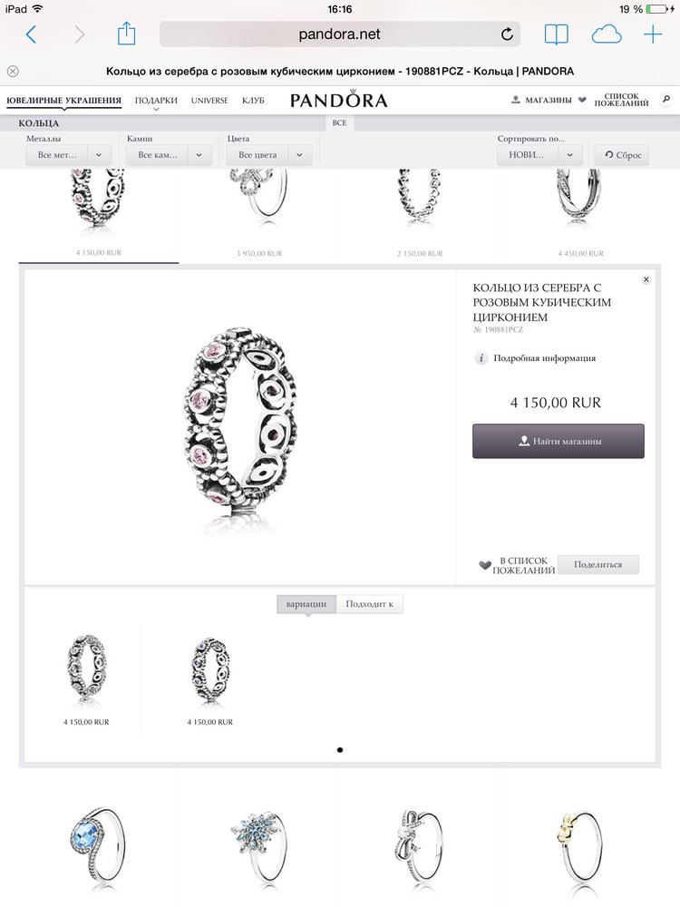
Task: Tap Safari back arrow
Action: point(31,34)
